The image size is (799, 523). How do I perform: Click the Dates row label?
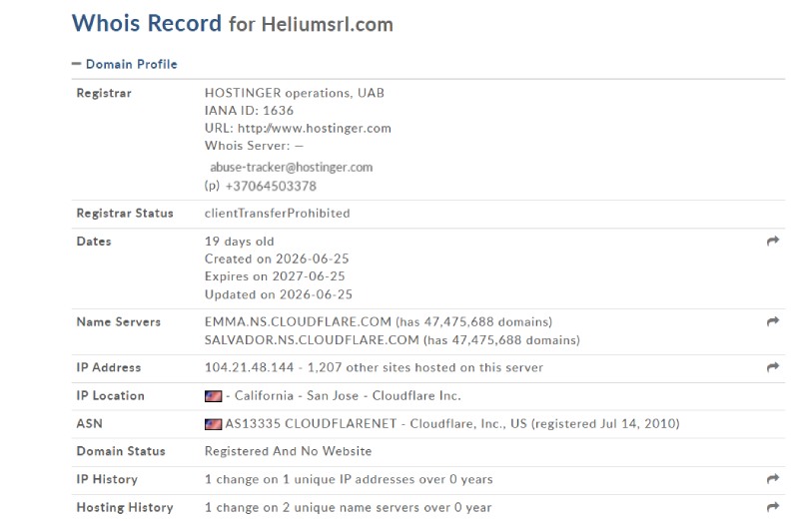pos(94,241)
